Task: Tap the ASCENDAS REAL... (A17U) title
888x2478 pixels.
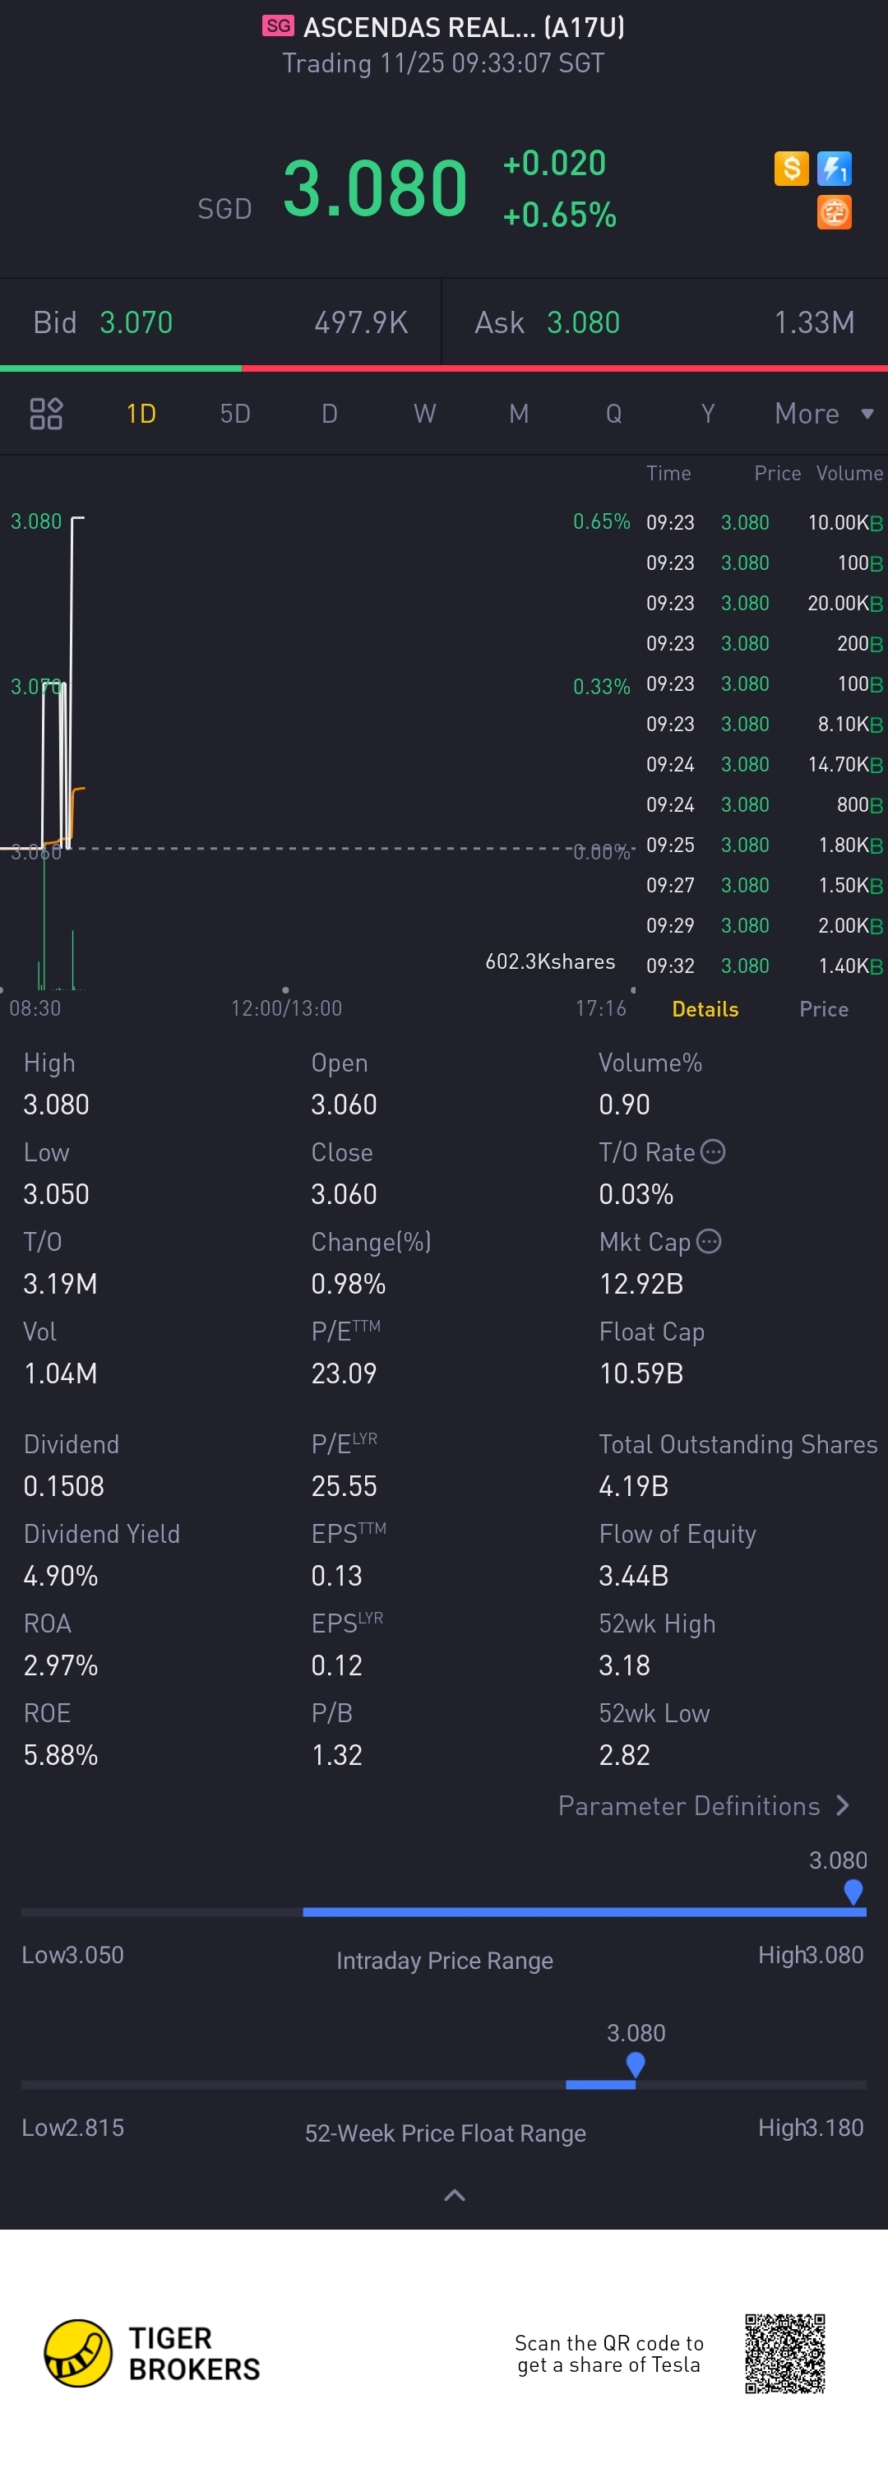Action: (x=464, y=27)
